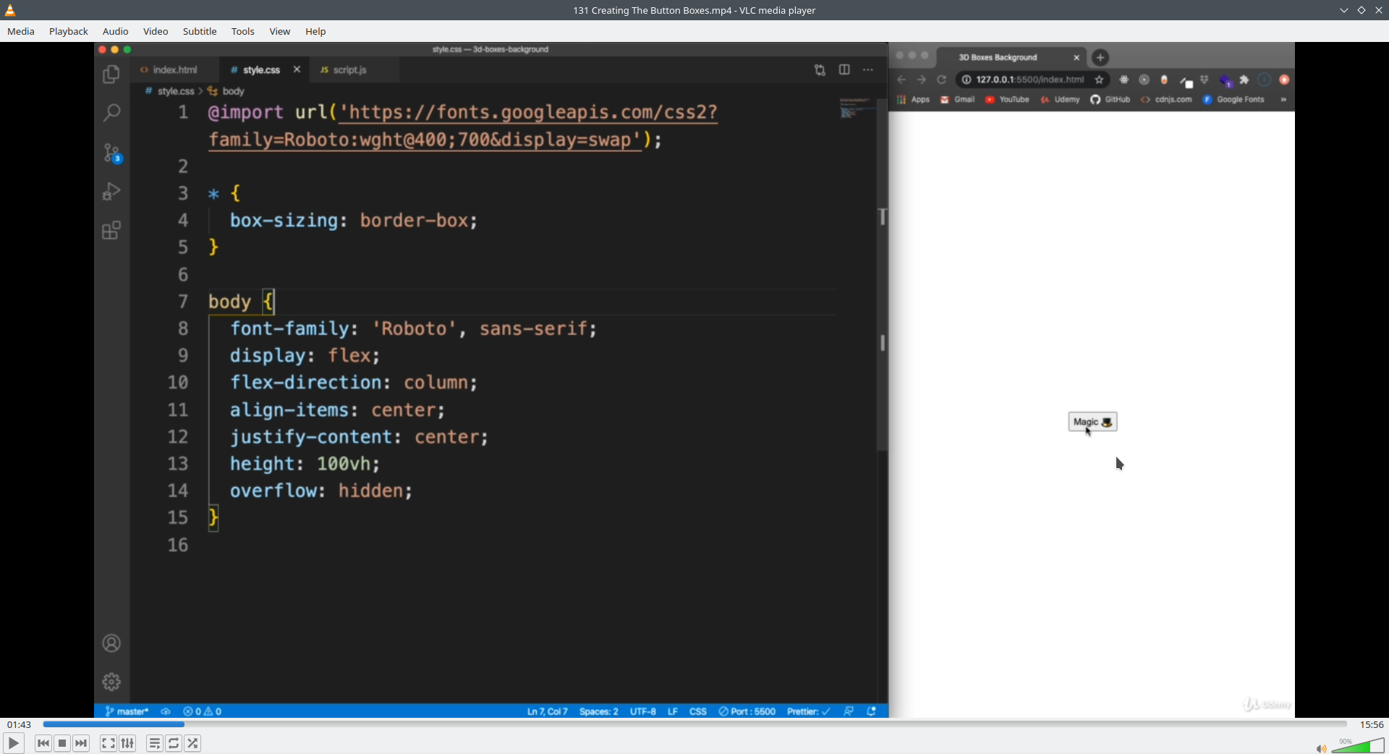
Task: Click the browser Back arrow
Action: pyautogui.click(x=901, y=80)
